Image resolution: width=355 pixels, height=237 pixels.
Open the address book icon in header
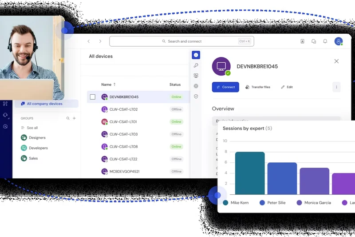302,41
